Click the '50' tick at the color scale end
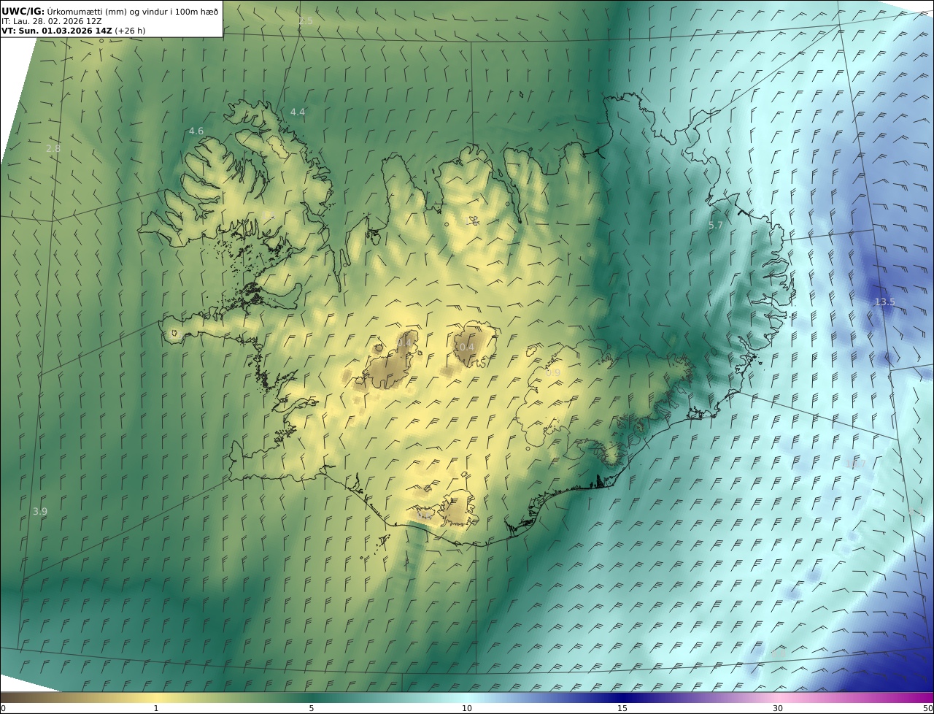The height and width of the screenshot is (714, 934). pyautogui.click(x=927, y=708)
